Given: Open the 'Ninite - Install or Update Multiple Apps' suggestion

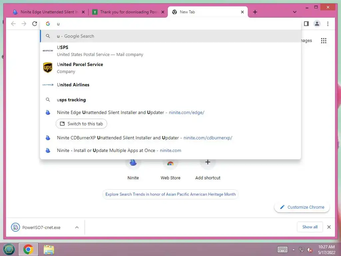Looking at the screenshot, I should 171,150.
